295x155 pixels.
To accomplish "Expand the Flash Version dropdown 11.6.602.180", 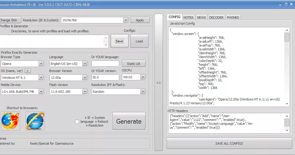I will click(85, 92).
